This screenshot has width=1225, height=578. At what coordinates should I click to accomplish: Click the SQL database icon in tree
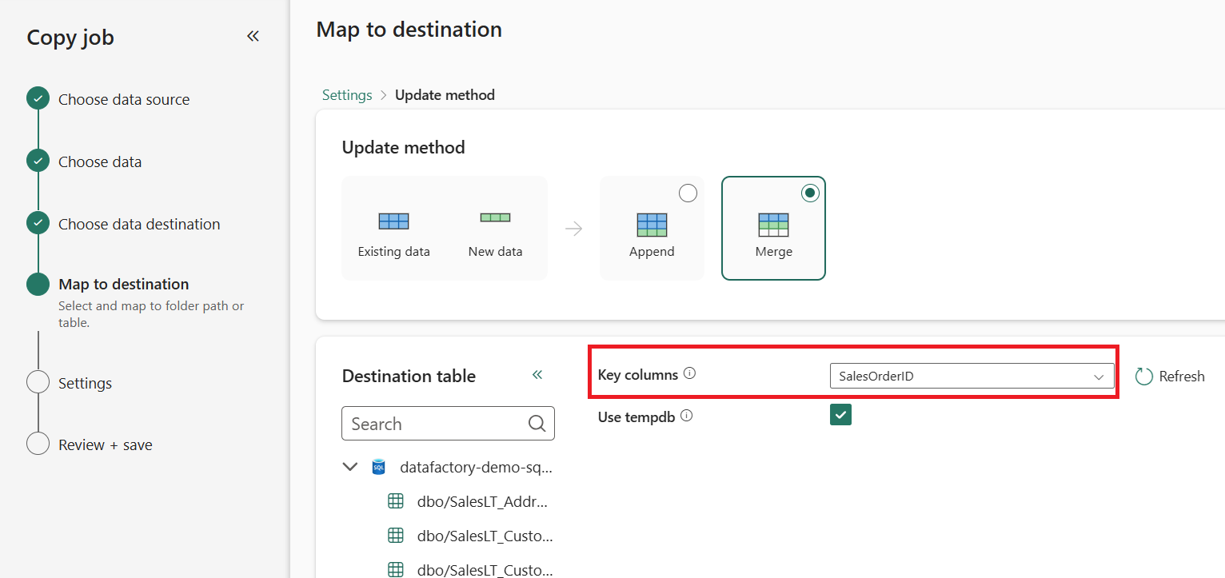[x=379, y=467]
